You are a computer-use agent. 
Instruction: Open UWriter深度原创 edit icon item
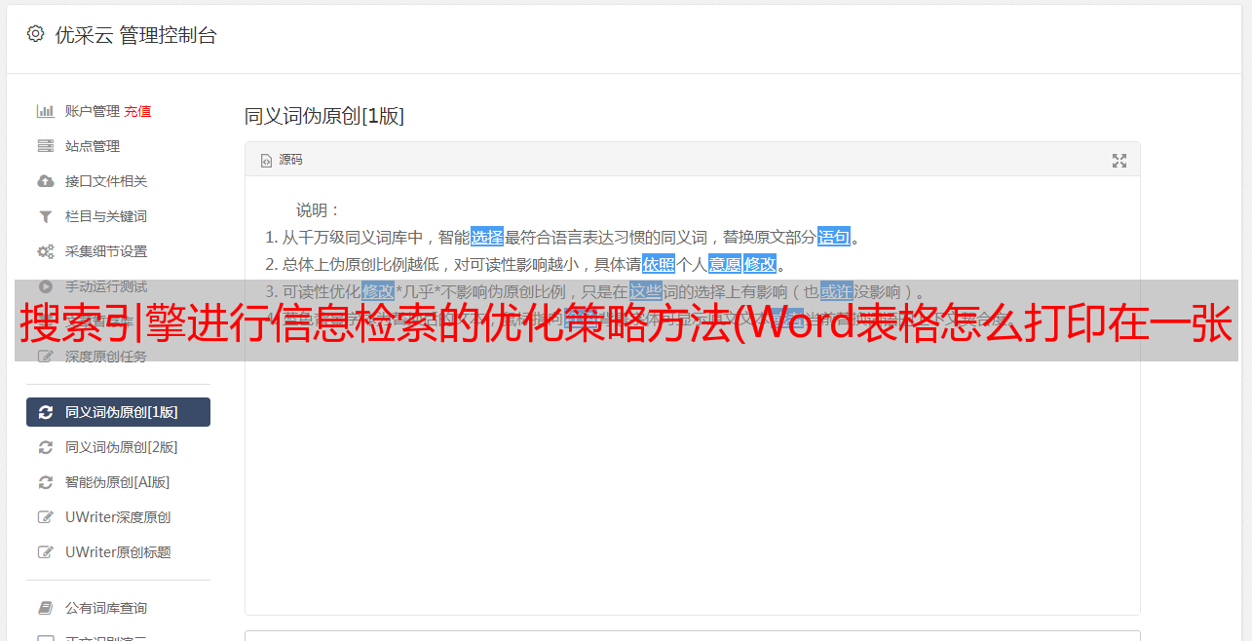click(x=46, y=517)
